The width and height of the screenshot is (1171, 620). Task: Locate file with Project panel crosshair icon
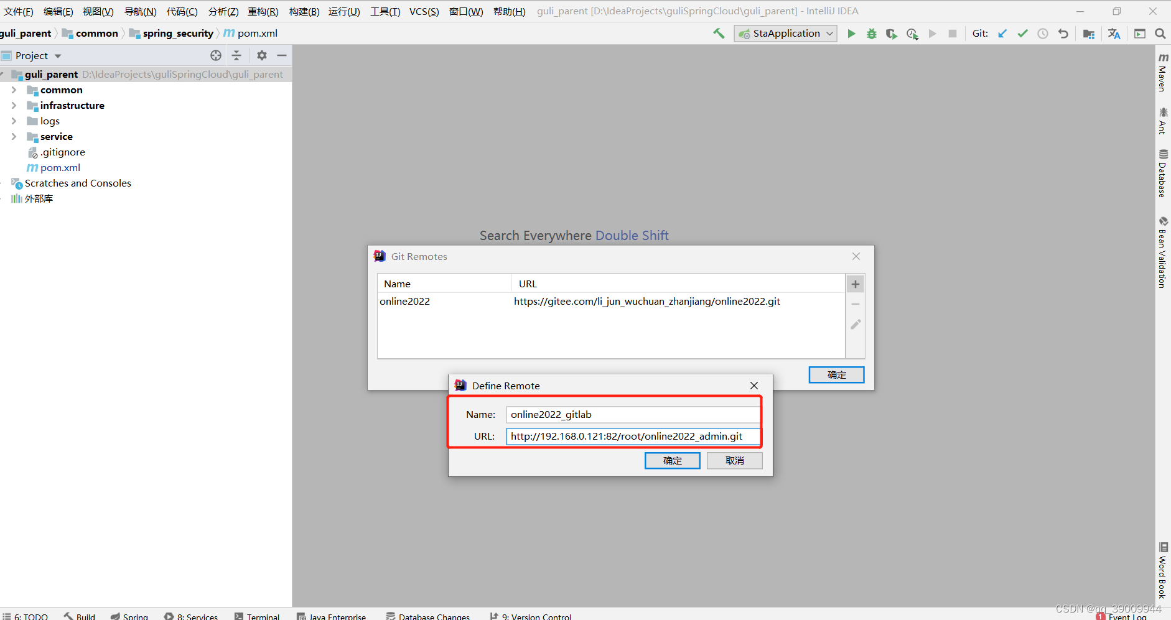point(216,55)
